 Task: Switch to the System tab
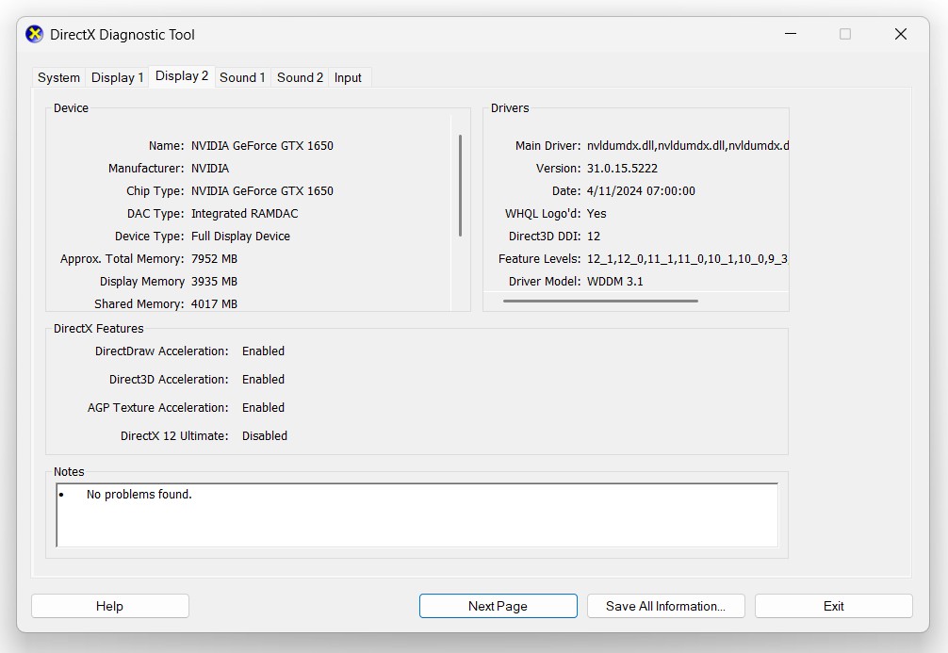[58, 78]
